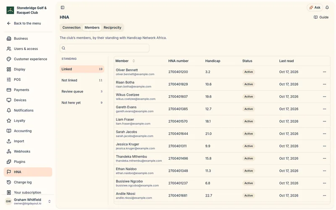Click the Status column header
This screenshot has height=210, width=336.
click(247, 61)
